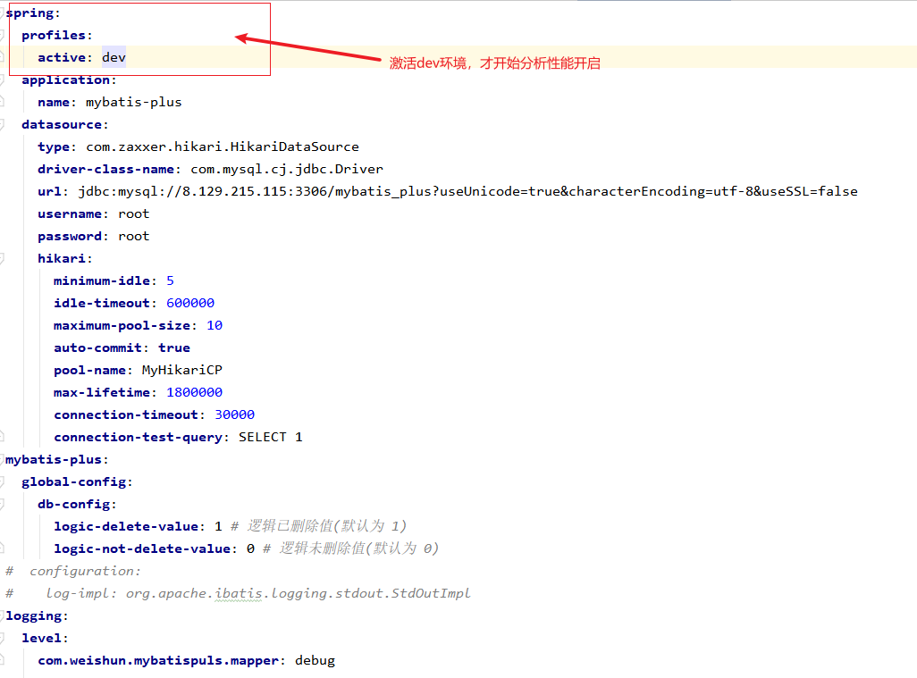Screen dimensions: 917x678
Task: Click the connection-timeout value '30000'
Action: click(234, 414)
